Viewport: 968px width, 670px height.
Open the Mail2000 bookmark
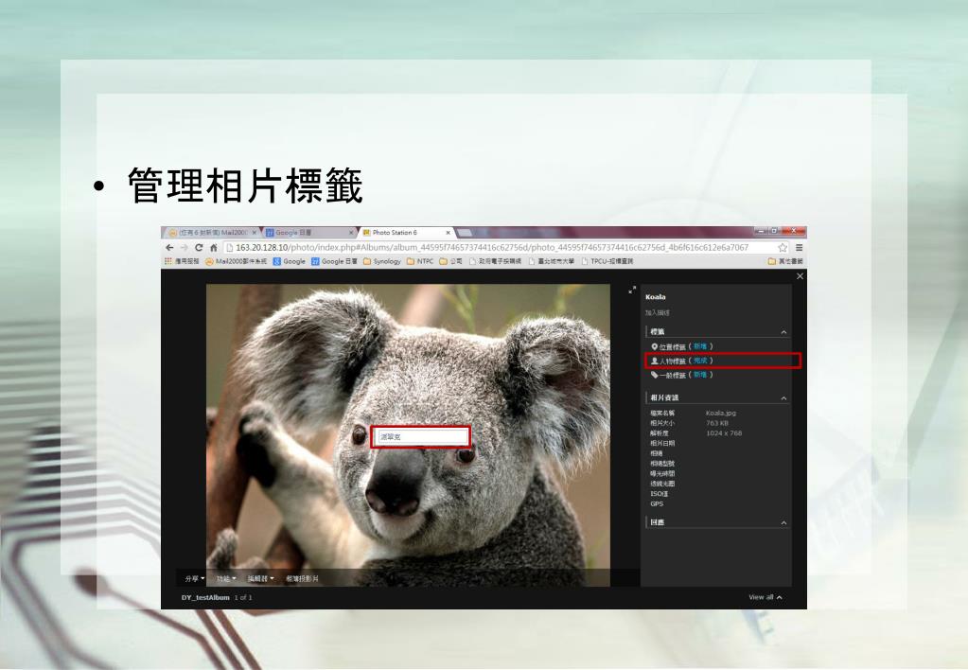coord(237,261)
